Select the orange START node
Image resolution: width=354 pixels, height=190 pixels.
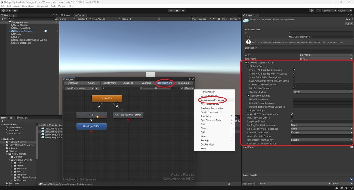point(107,98)
